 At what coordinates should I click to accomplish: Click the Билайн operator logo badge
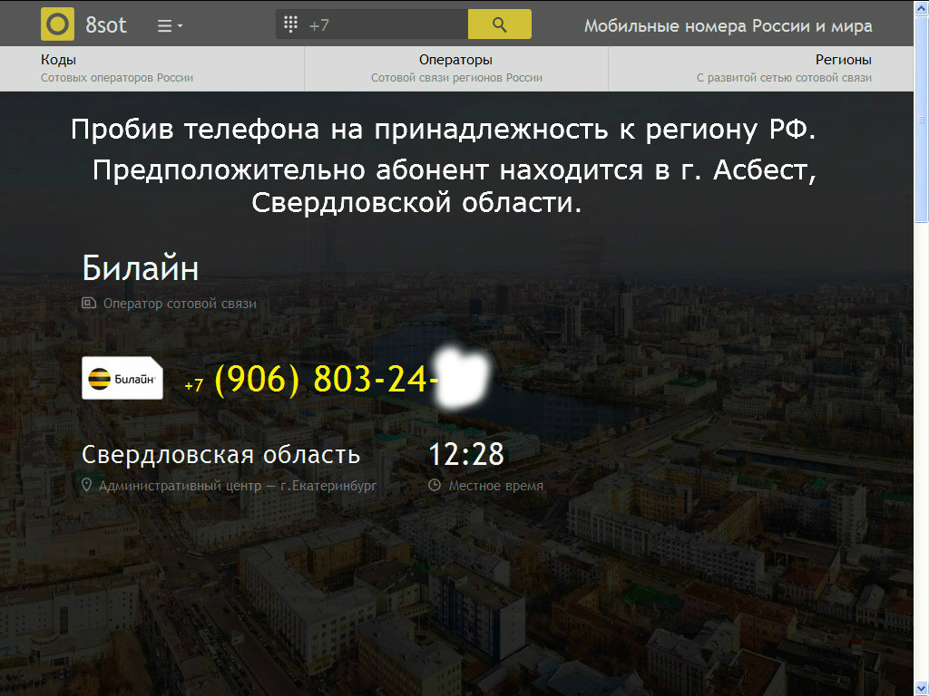click(x=122, y=378)
